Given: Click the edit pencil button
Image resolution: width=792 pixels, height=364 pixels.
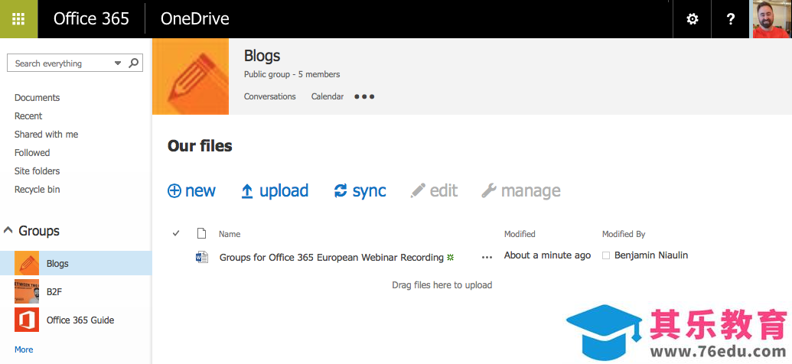Looking at the screenshot, I should coord(434,190).
